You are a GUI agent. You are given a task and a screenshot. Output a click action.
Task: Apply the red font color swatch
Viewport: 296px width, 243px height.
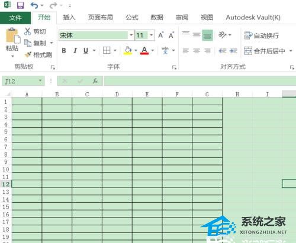pyautogui.click(x=144, y=51)
